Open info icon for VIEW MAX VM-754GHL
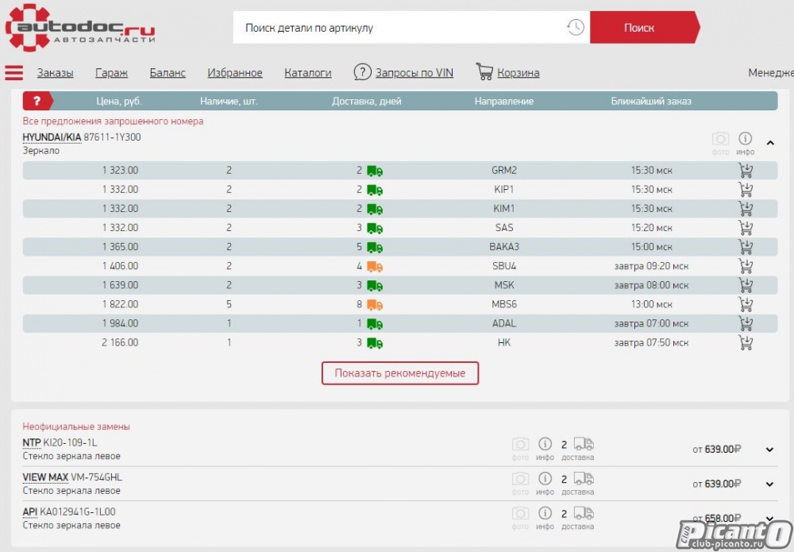The height and width of the screenshot is (552, 794). (x=545, y=479)
